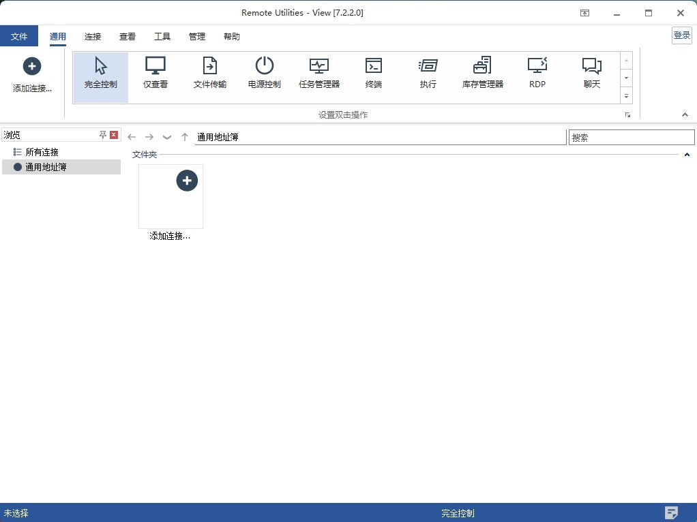The height and width of the screenshot is (522, 697).
Task: Collapse the 文件夹 section chevron
Action: coord(687,155)
